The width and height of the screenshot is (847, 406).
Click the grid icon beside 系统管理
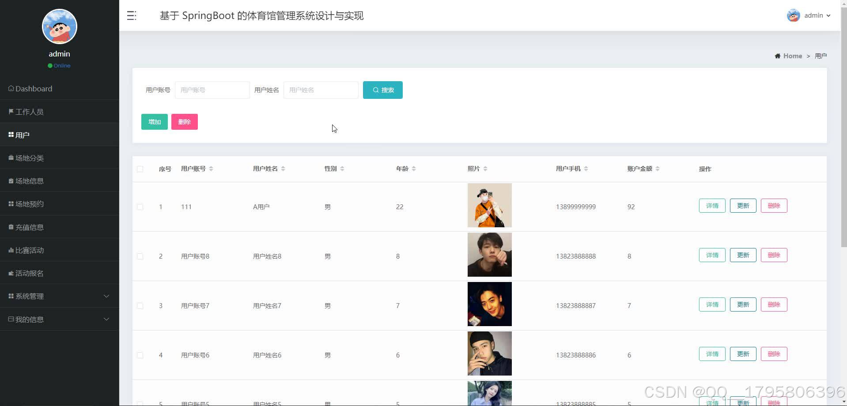coord(11,296)
